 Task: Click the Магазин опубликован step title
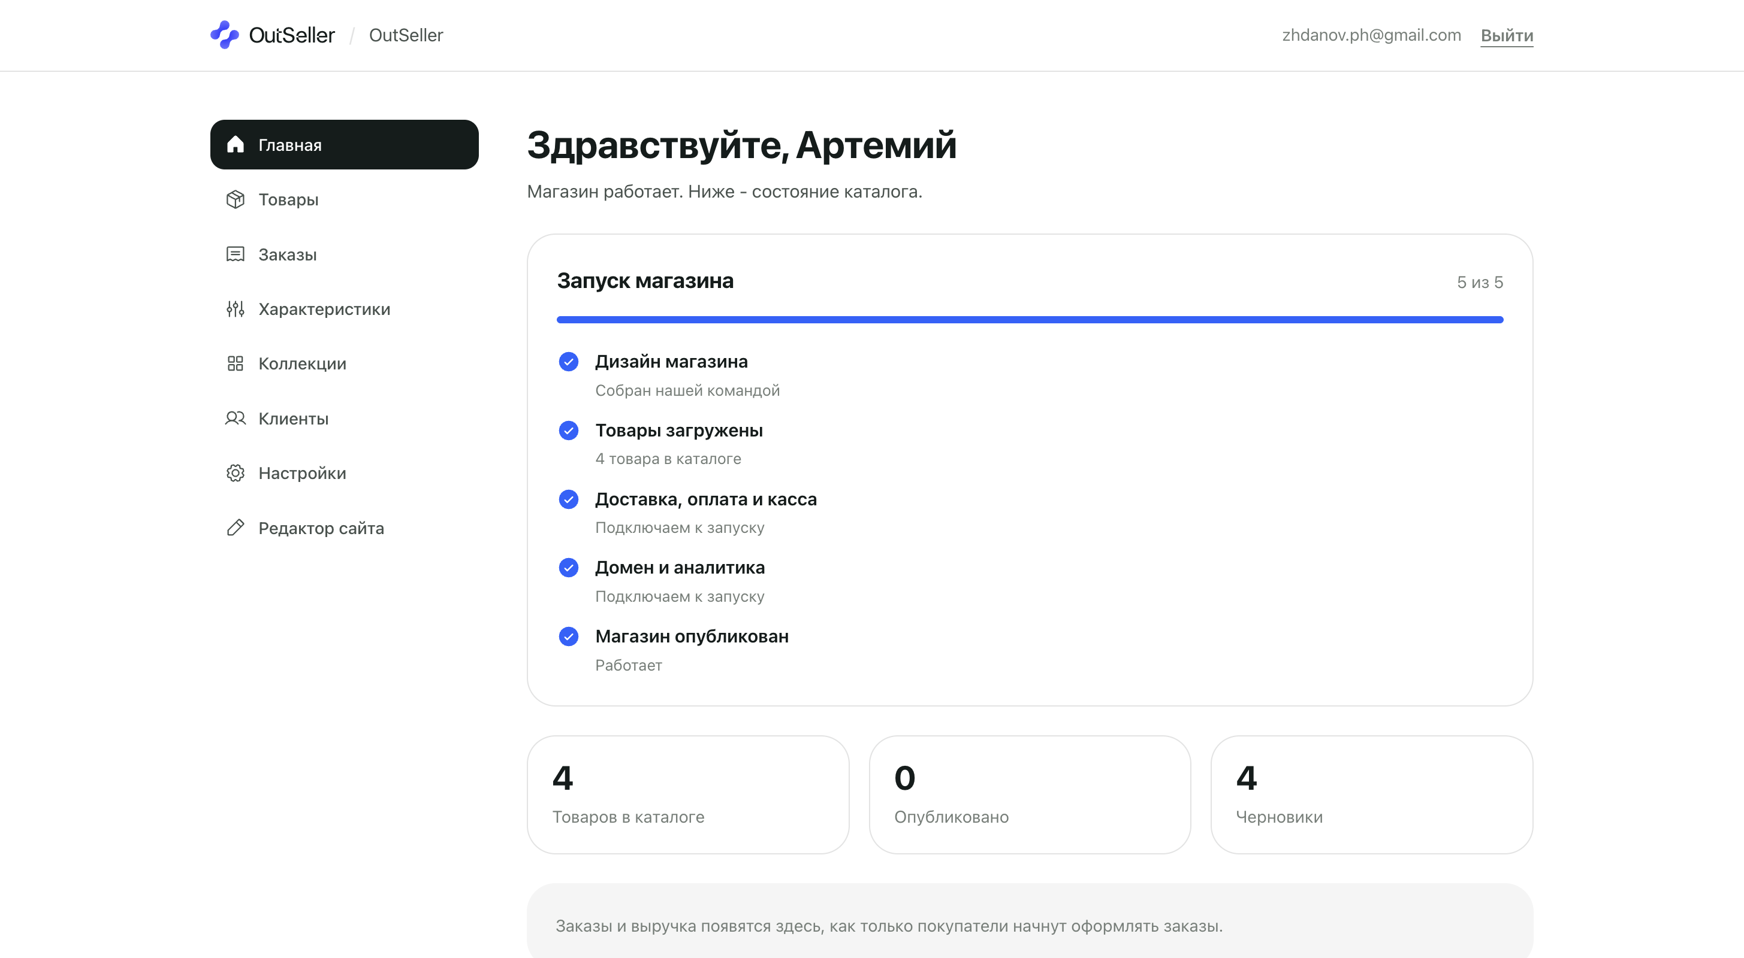tap(692, 636)
